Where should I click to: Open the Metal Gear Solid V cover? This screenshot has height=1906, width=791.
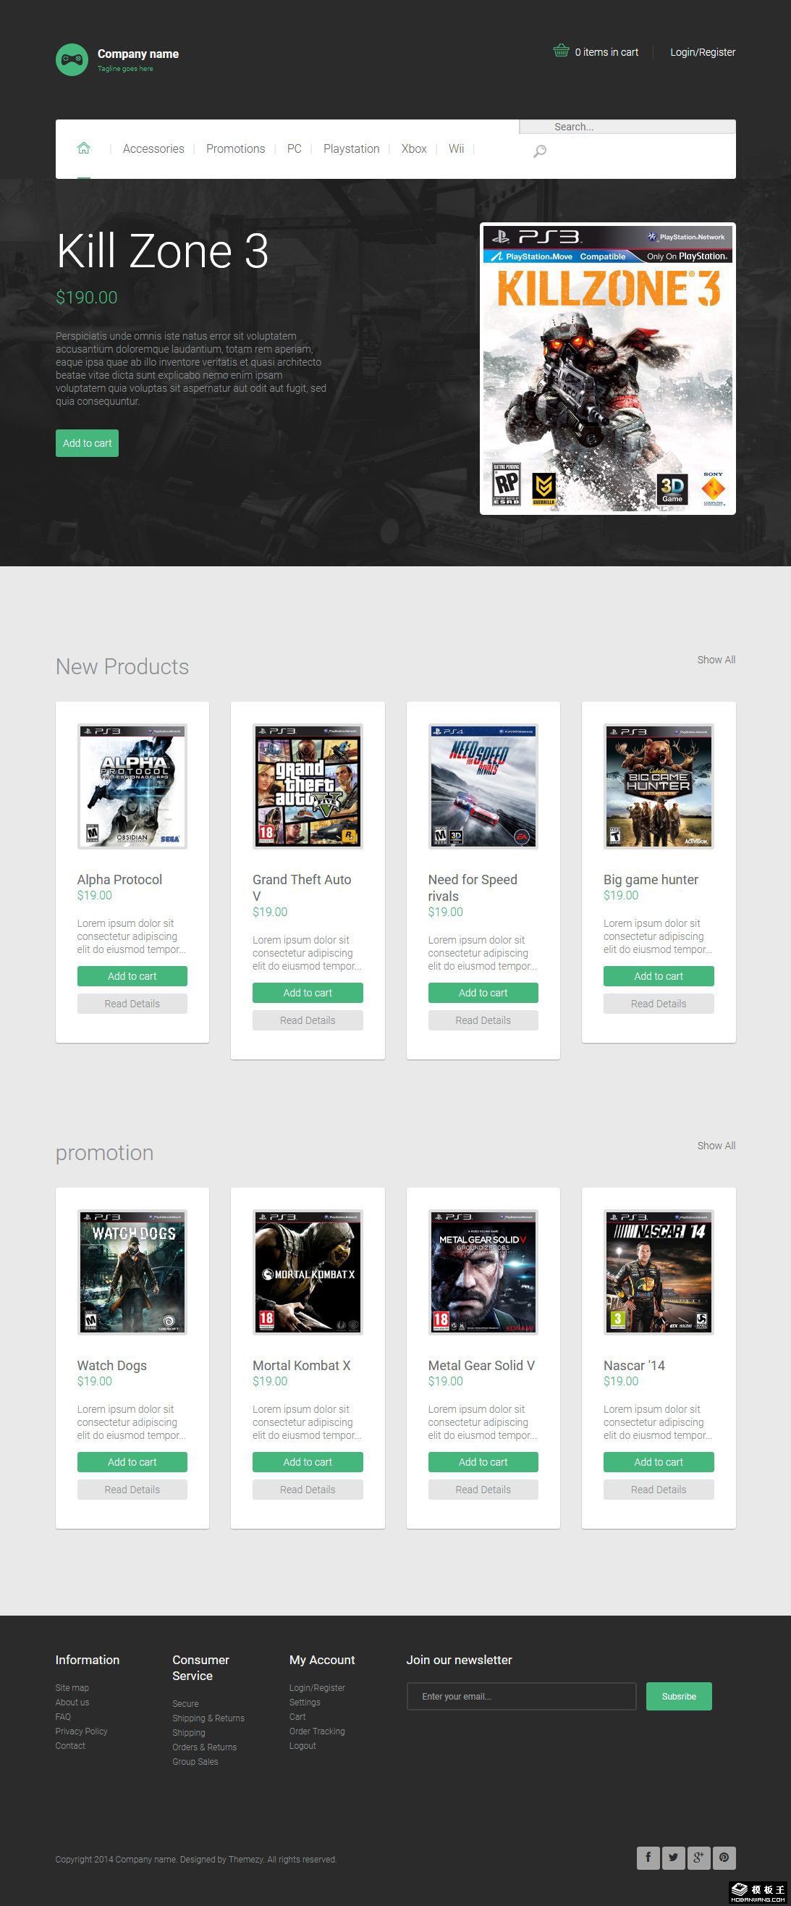[483, 1272]
